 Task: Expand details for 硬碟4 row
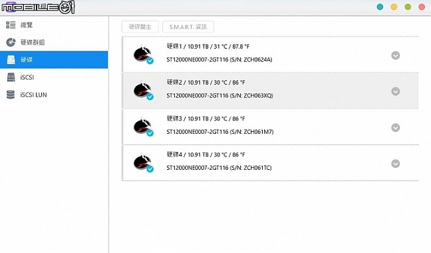[x=395, y=164]
